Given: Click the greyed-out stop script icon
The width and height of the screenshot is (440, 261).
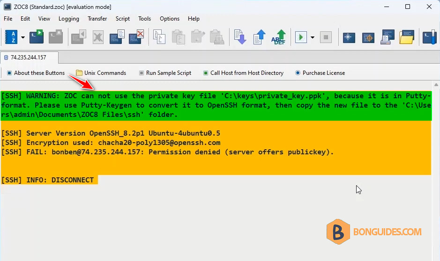Looking at the screenshot, I should coord(326,37).
